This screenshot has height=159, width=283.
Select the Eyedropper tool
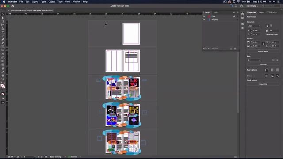tap(3, 72)
